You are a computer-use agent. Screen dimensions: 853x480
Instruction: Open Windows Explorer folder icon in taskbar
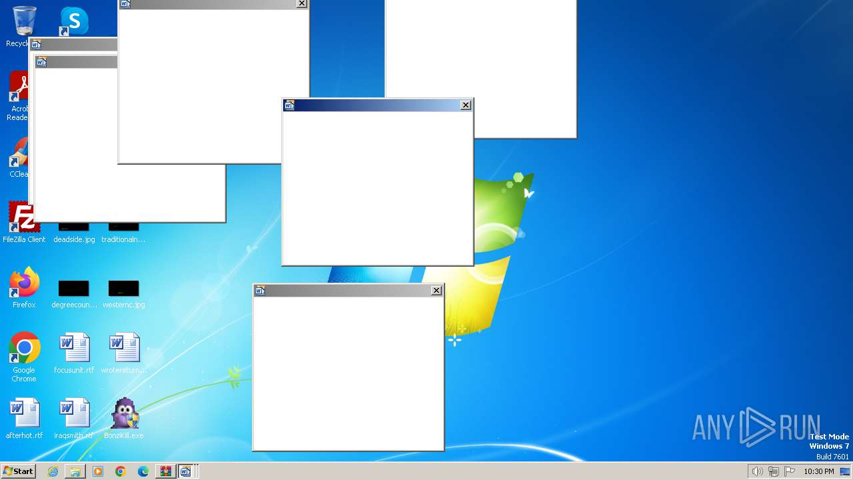75,471
